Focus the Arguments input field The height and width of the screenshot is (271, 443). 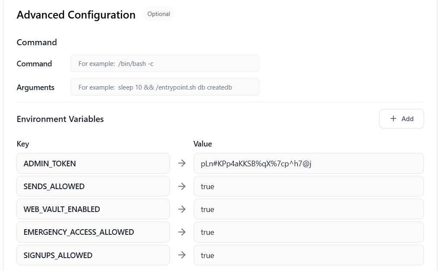click(165, 87)
